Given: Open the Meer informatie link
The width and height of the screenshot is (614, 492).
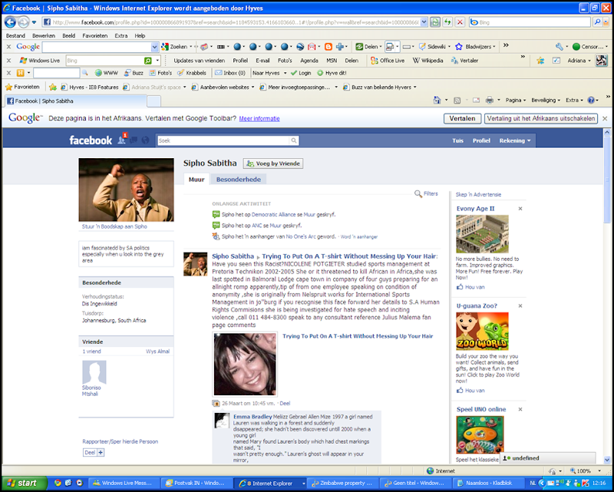Looking at the screenshot, I should [x=259, y=119].
